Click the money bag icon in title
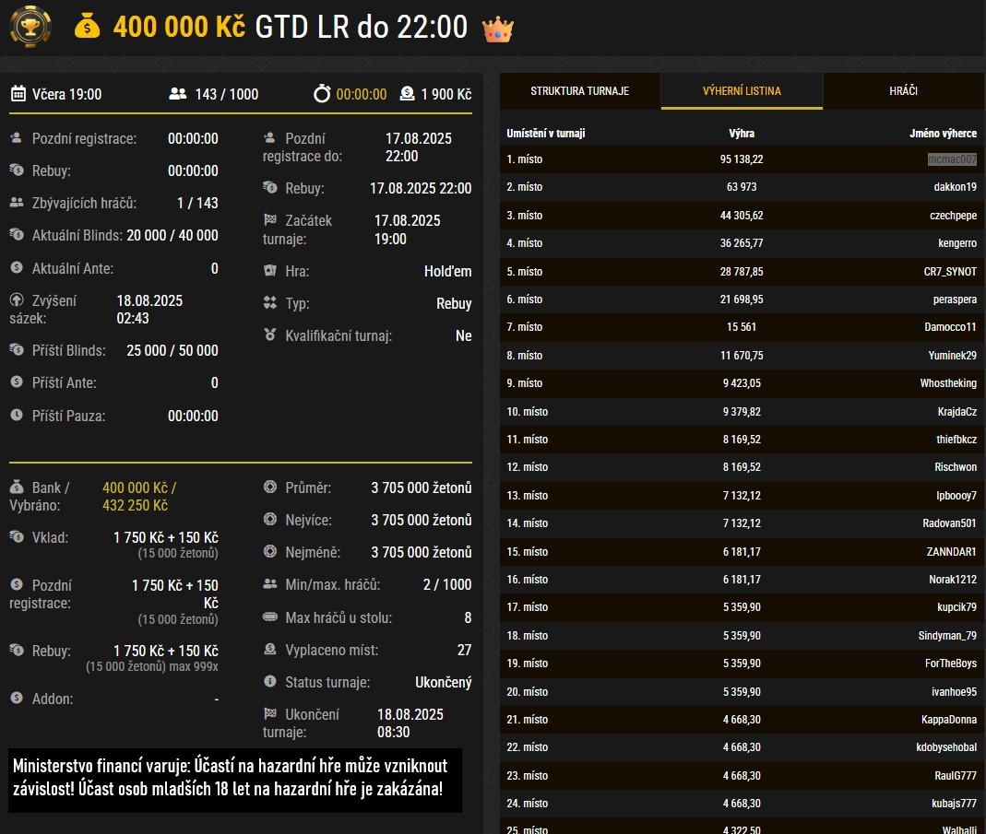This screenshot has height=834, width=986. (87, 27)
